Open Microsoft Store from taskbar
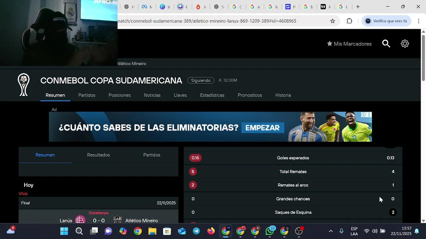The width and height of the screenshot is (426, 239). coord(167,231)
